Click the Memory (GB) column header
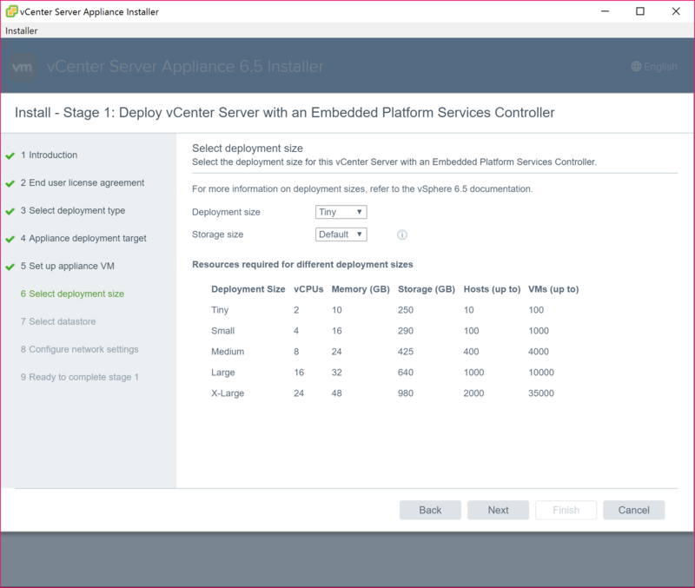 [361, 289]
